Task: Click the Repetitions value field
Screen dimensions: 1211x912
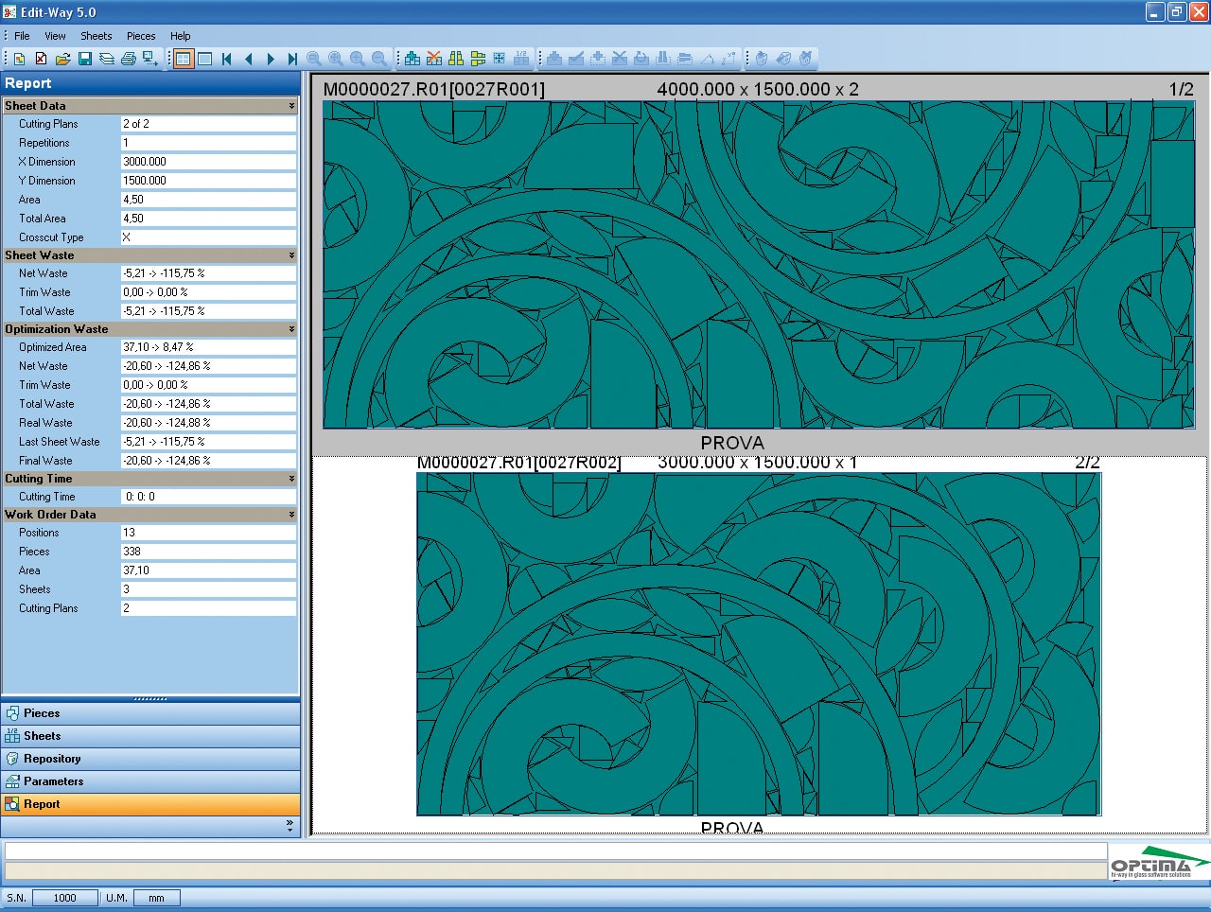Action: click(x=208, y=143)
